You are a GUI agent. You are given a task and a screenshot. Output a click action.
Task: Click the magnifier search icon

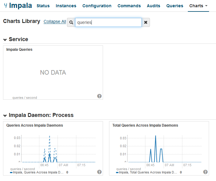pyautogui.click(x=71, y=22)
